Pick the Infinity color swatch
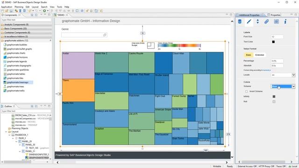 click(274, 97)
